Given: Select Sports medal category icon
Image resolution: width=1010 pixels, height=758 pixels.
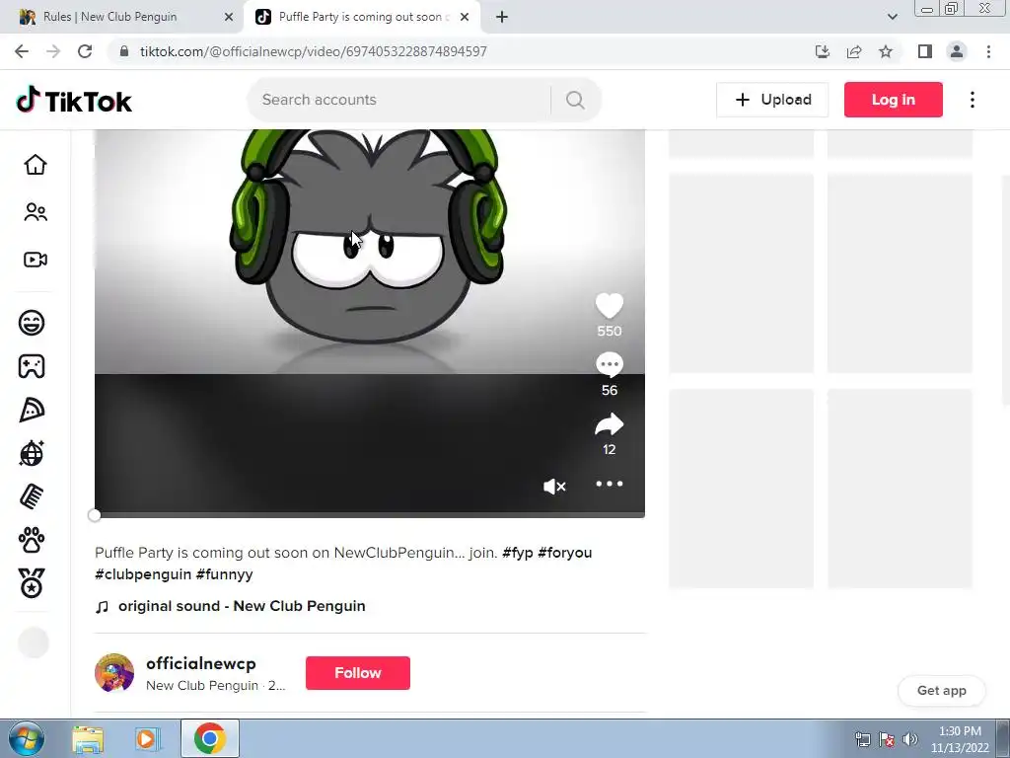Looking at the screenshot, I should [x=32, y=583].
